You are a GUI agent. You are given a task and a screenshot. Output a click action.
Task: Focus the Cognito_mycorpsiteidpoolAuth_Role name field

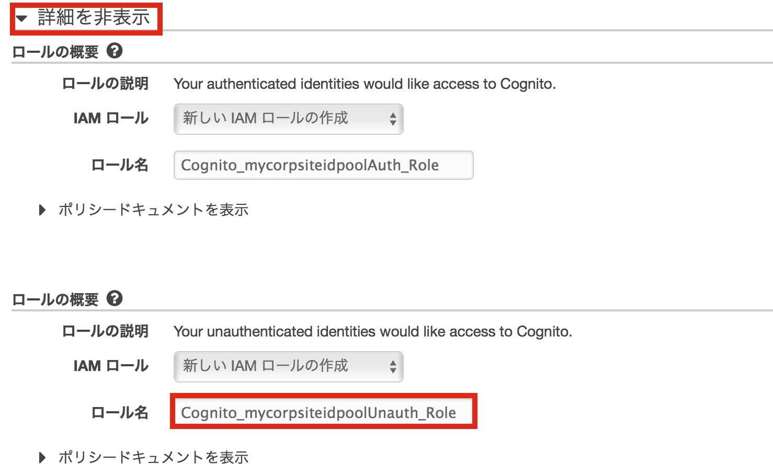coord(323,165)
